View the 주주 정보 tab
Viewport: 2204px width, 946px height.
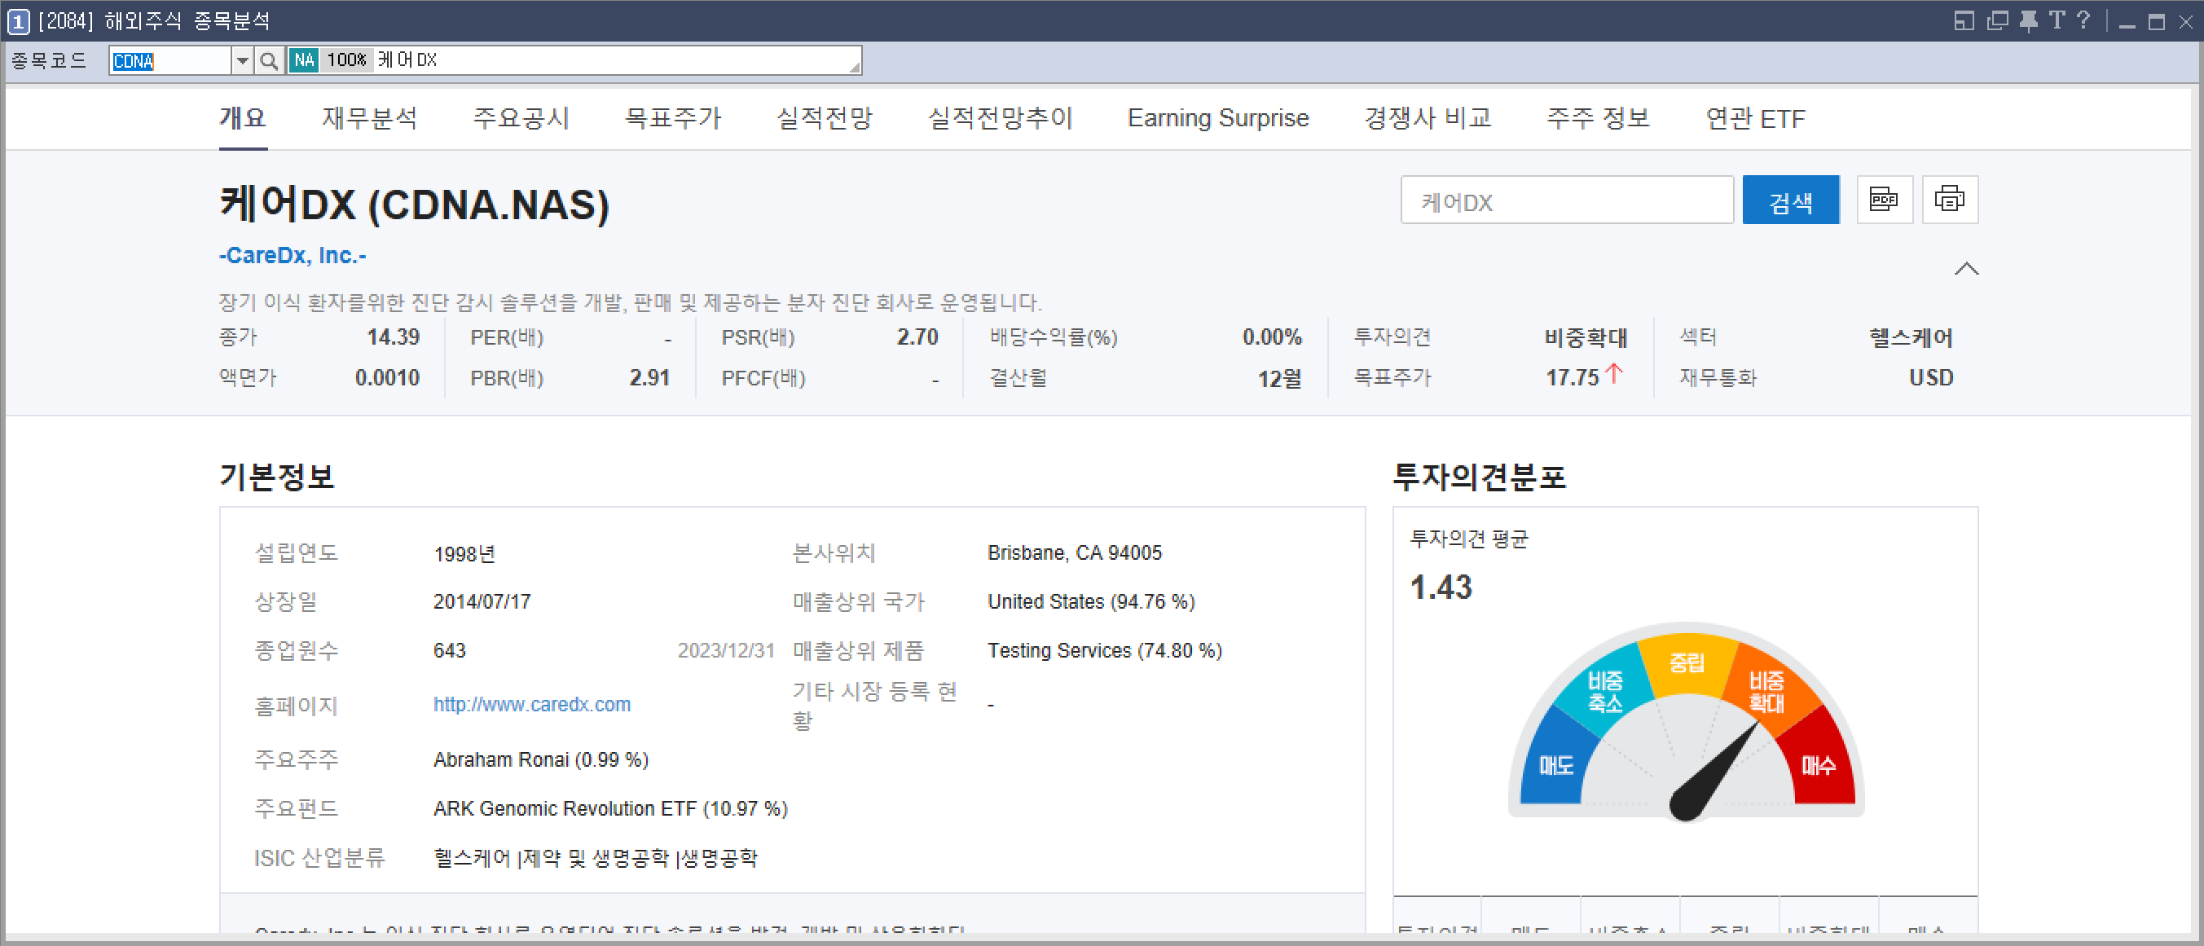[x=1599, y=118]
